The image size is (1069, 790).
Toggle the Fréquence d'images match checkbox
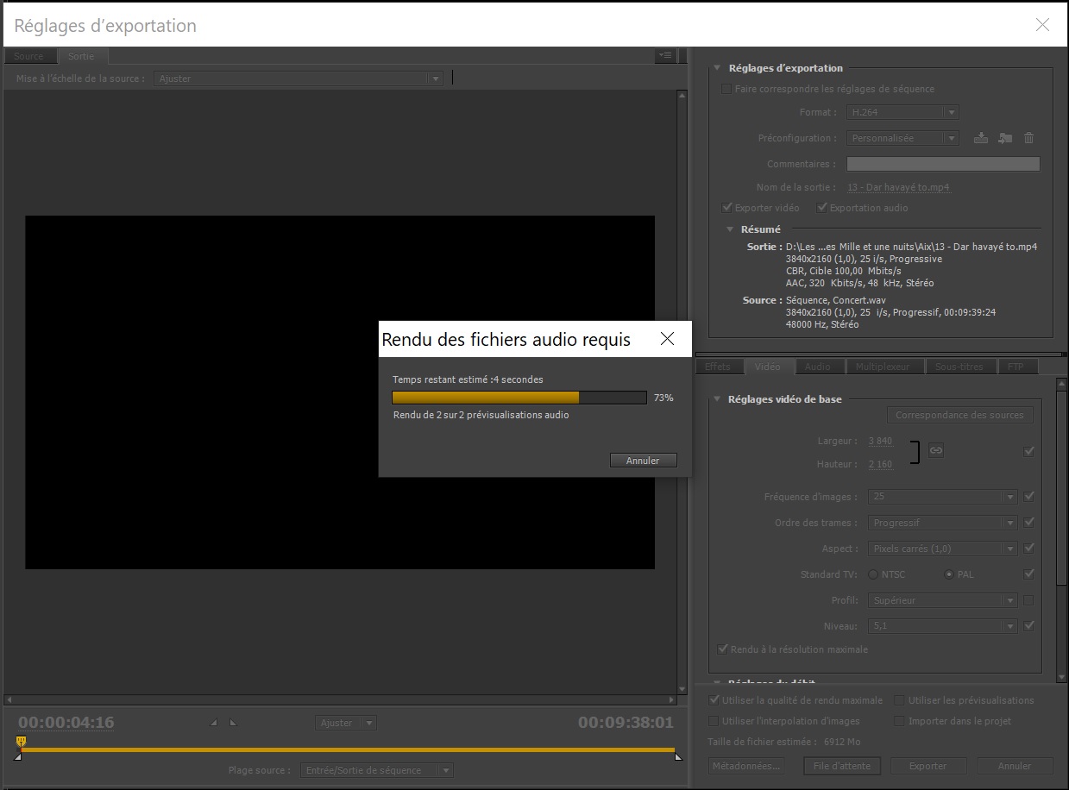coord(1028,497)
